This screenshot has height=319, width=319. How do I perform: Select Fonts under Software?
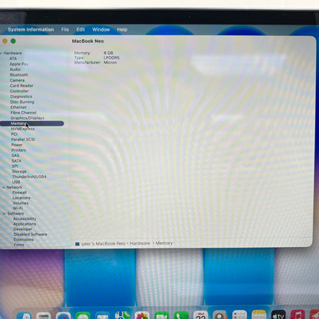coord(19,245)
